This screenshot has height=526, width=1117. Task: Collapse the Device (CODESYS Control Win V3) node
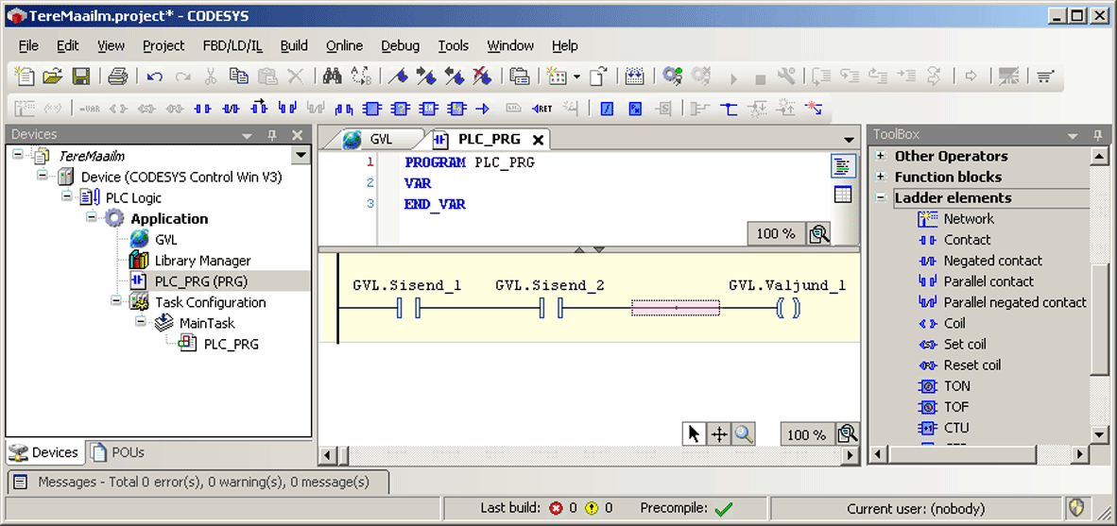43,176
